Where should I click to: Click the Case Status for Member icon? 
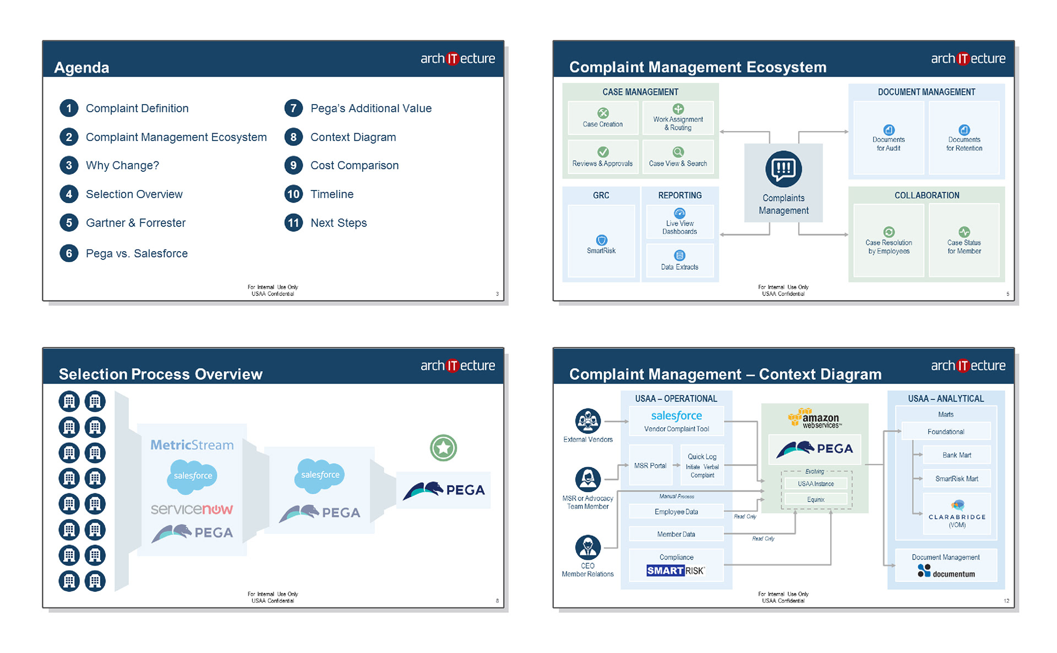point(964,232)
